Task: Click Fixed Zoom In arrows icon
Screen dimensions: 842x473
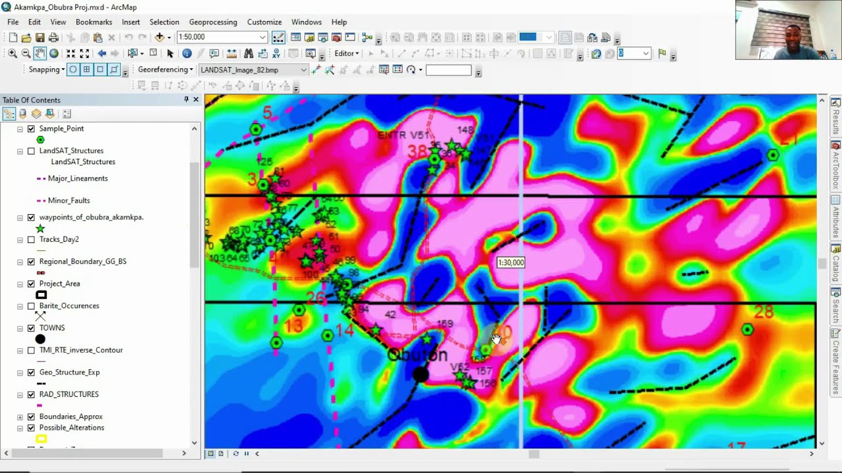Action: pos(70,53)
